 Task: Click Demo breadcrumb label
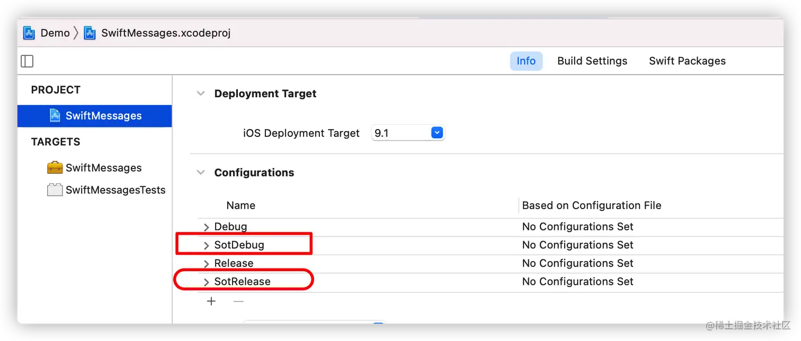[x=55, y=33]
